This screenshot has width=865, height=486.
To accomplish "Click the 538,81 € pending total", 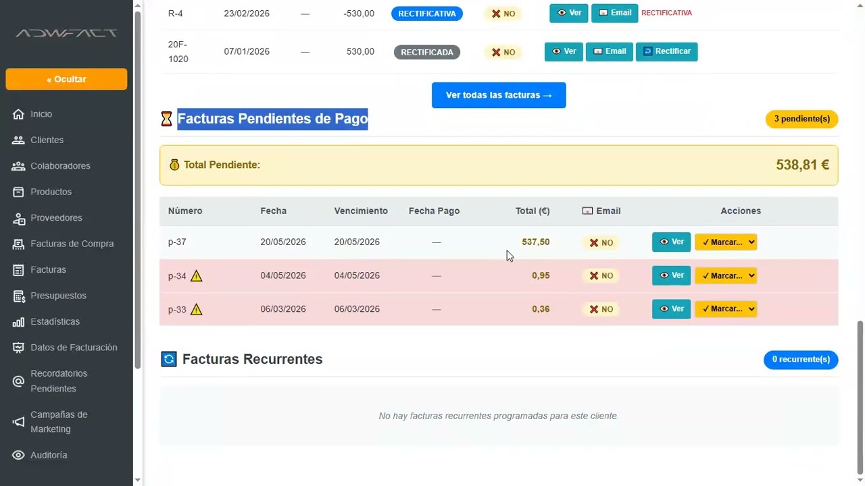I will 802,165.
